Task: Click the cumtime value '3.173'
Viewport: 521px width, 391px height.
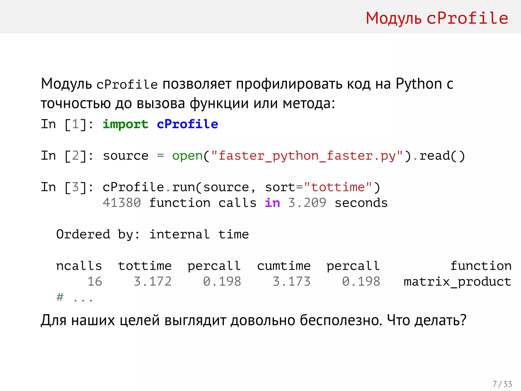Action: tap(292, 282)
